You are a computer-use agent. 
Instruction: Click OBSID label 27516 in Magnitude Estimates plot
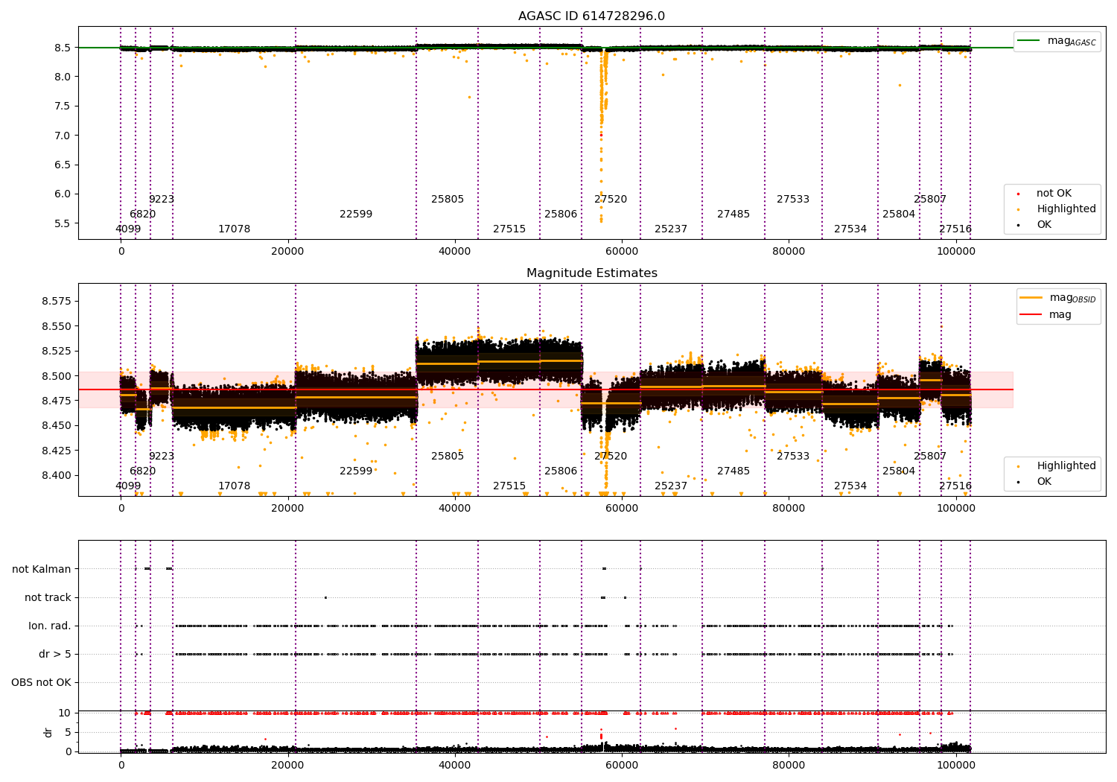click(x=955, y=486)
